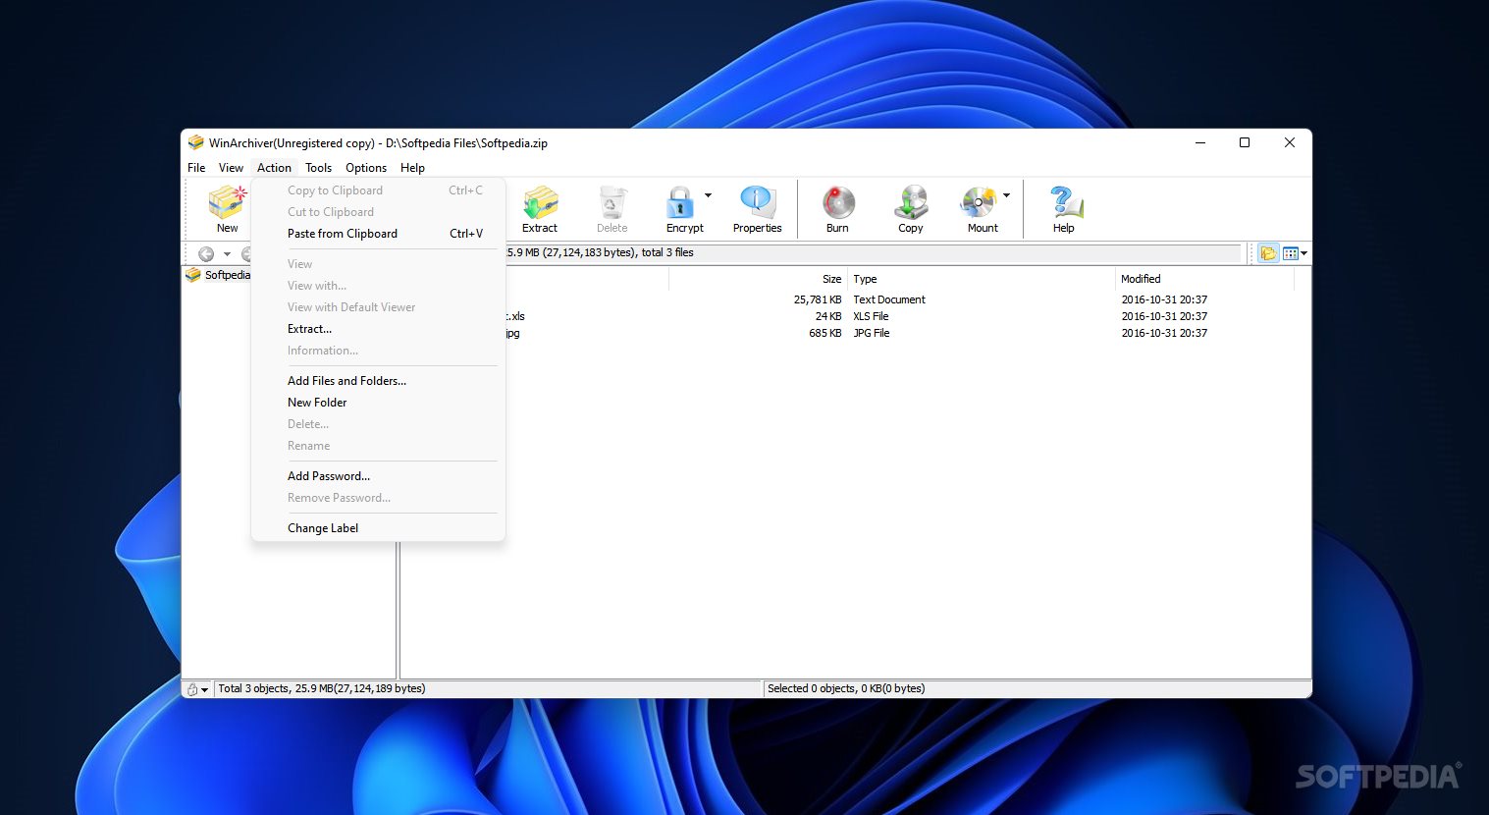This screenshot has width=1489, height=815.
Task: Select the Text Document file row
Action: [x=889, y=299]
